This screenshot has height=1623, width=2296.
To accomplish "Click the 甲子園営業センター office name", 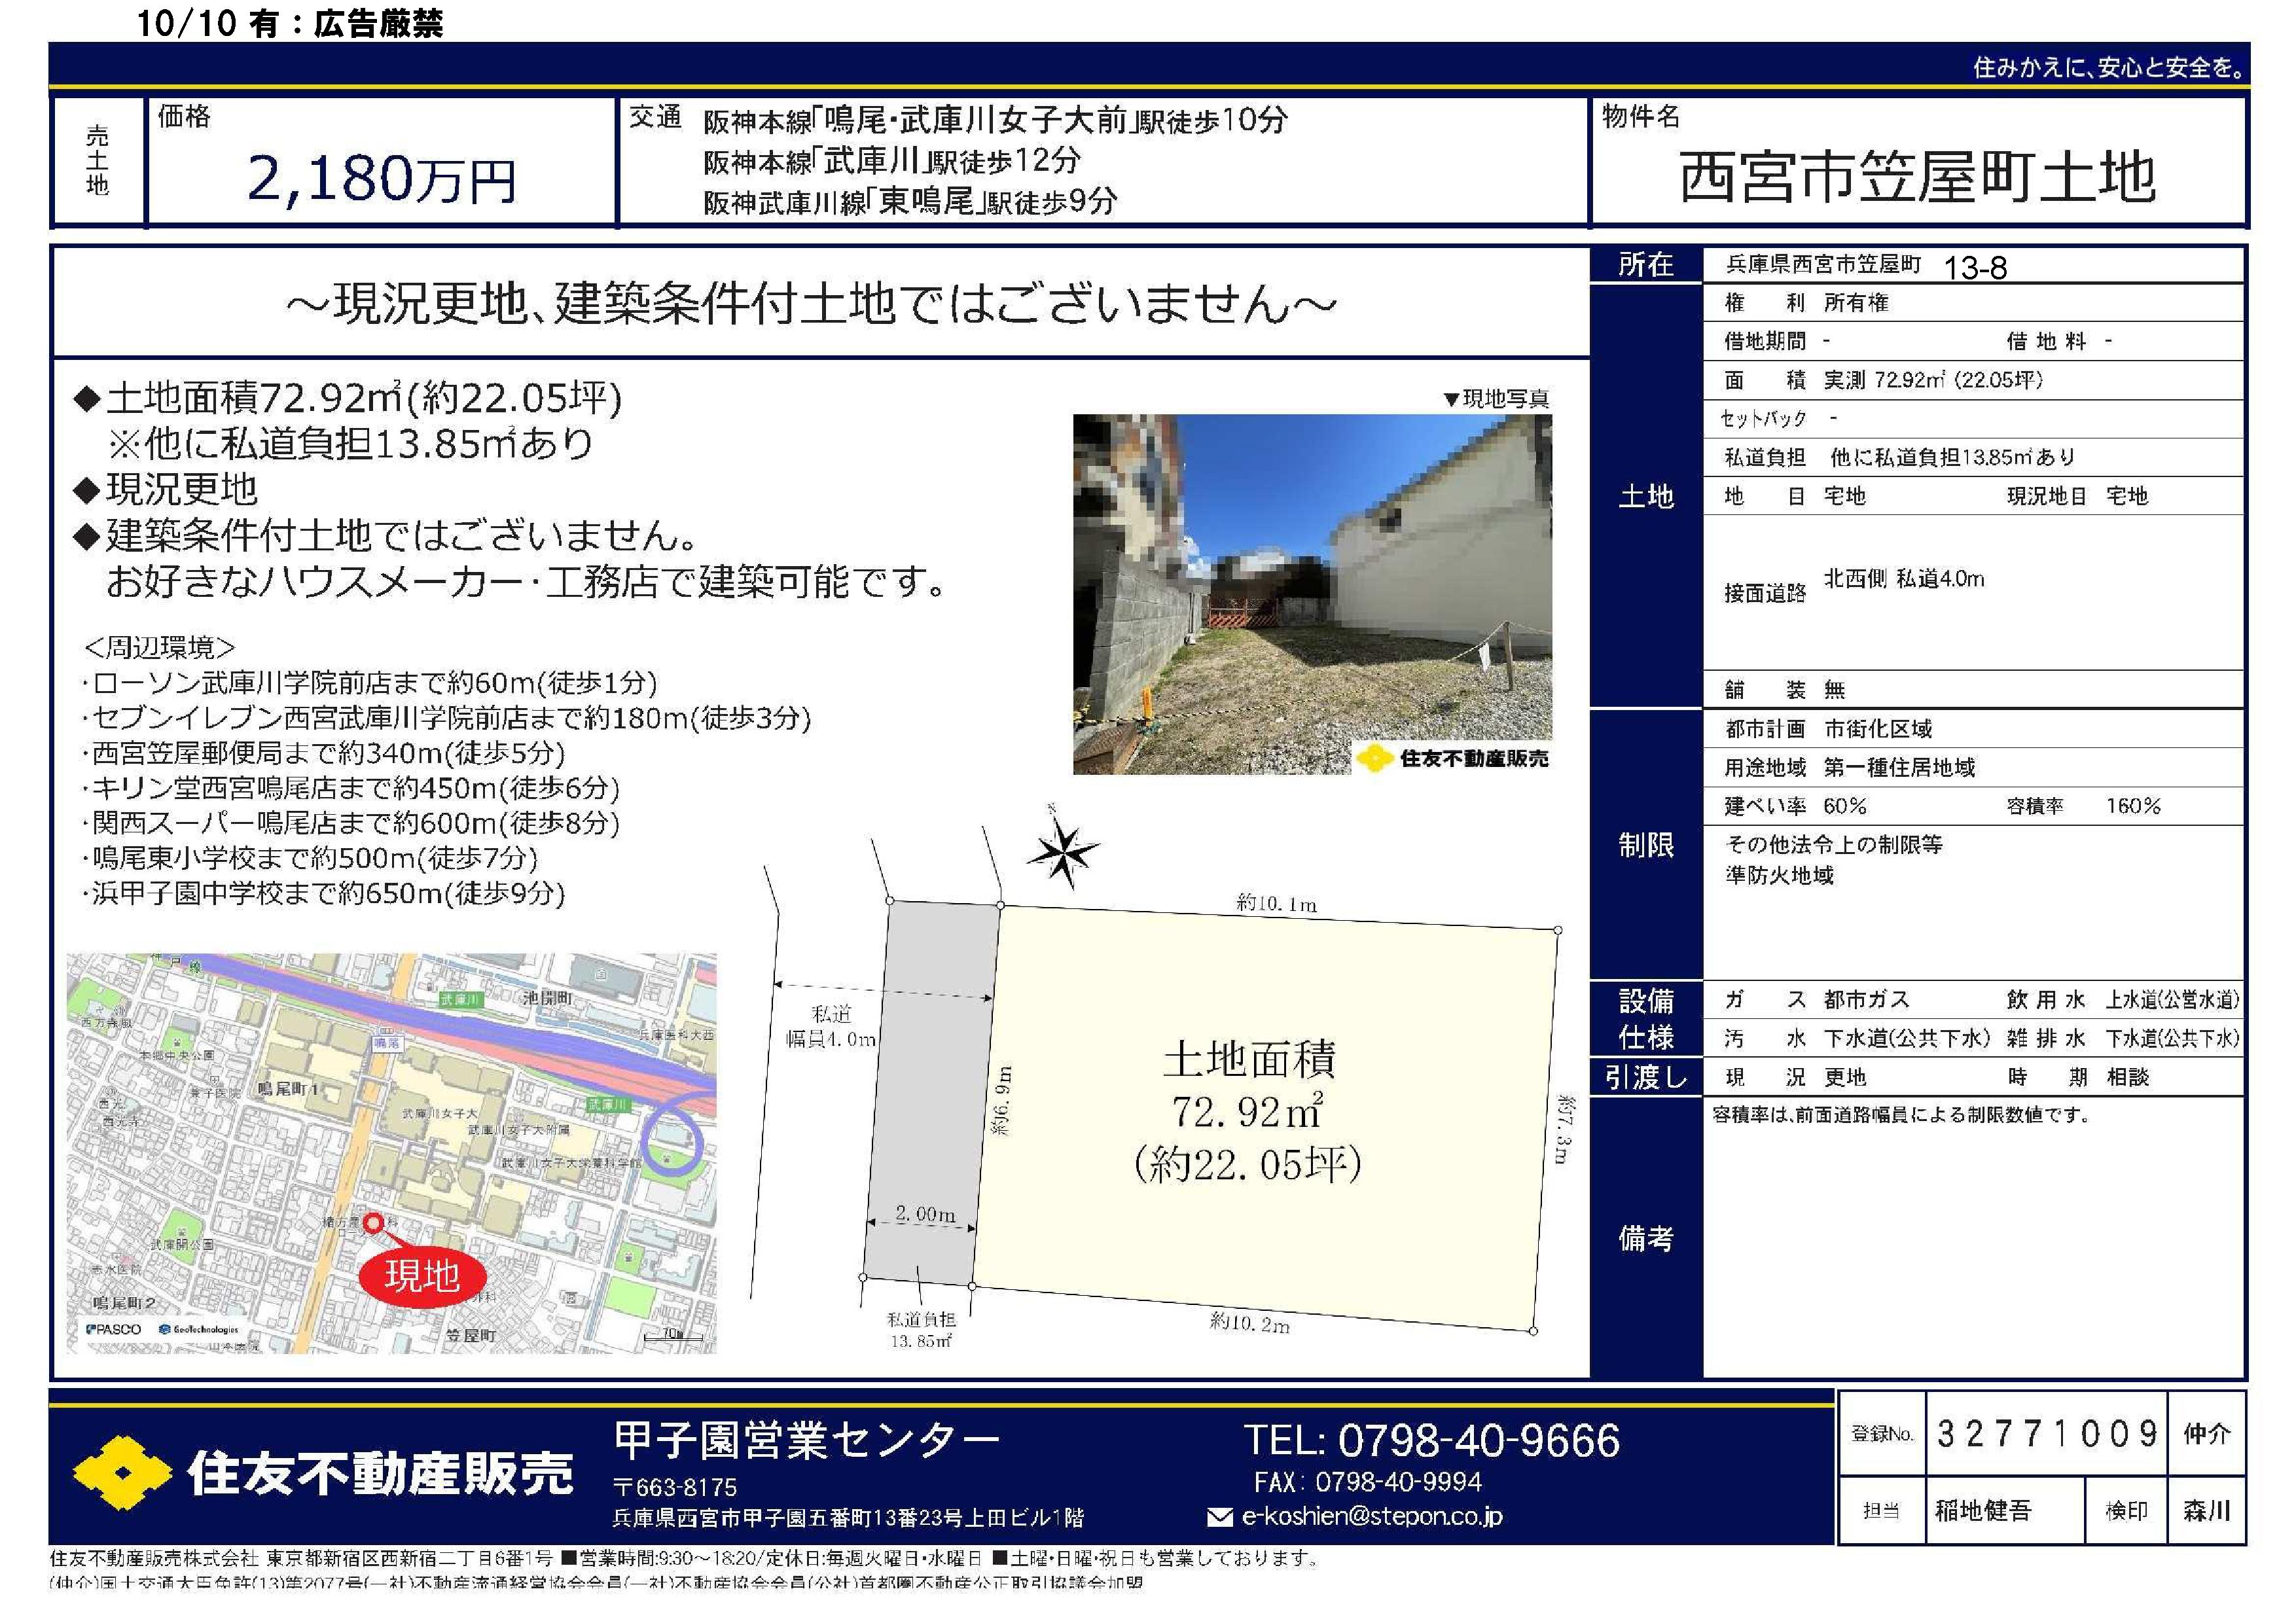I will click(806, 1440).
